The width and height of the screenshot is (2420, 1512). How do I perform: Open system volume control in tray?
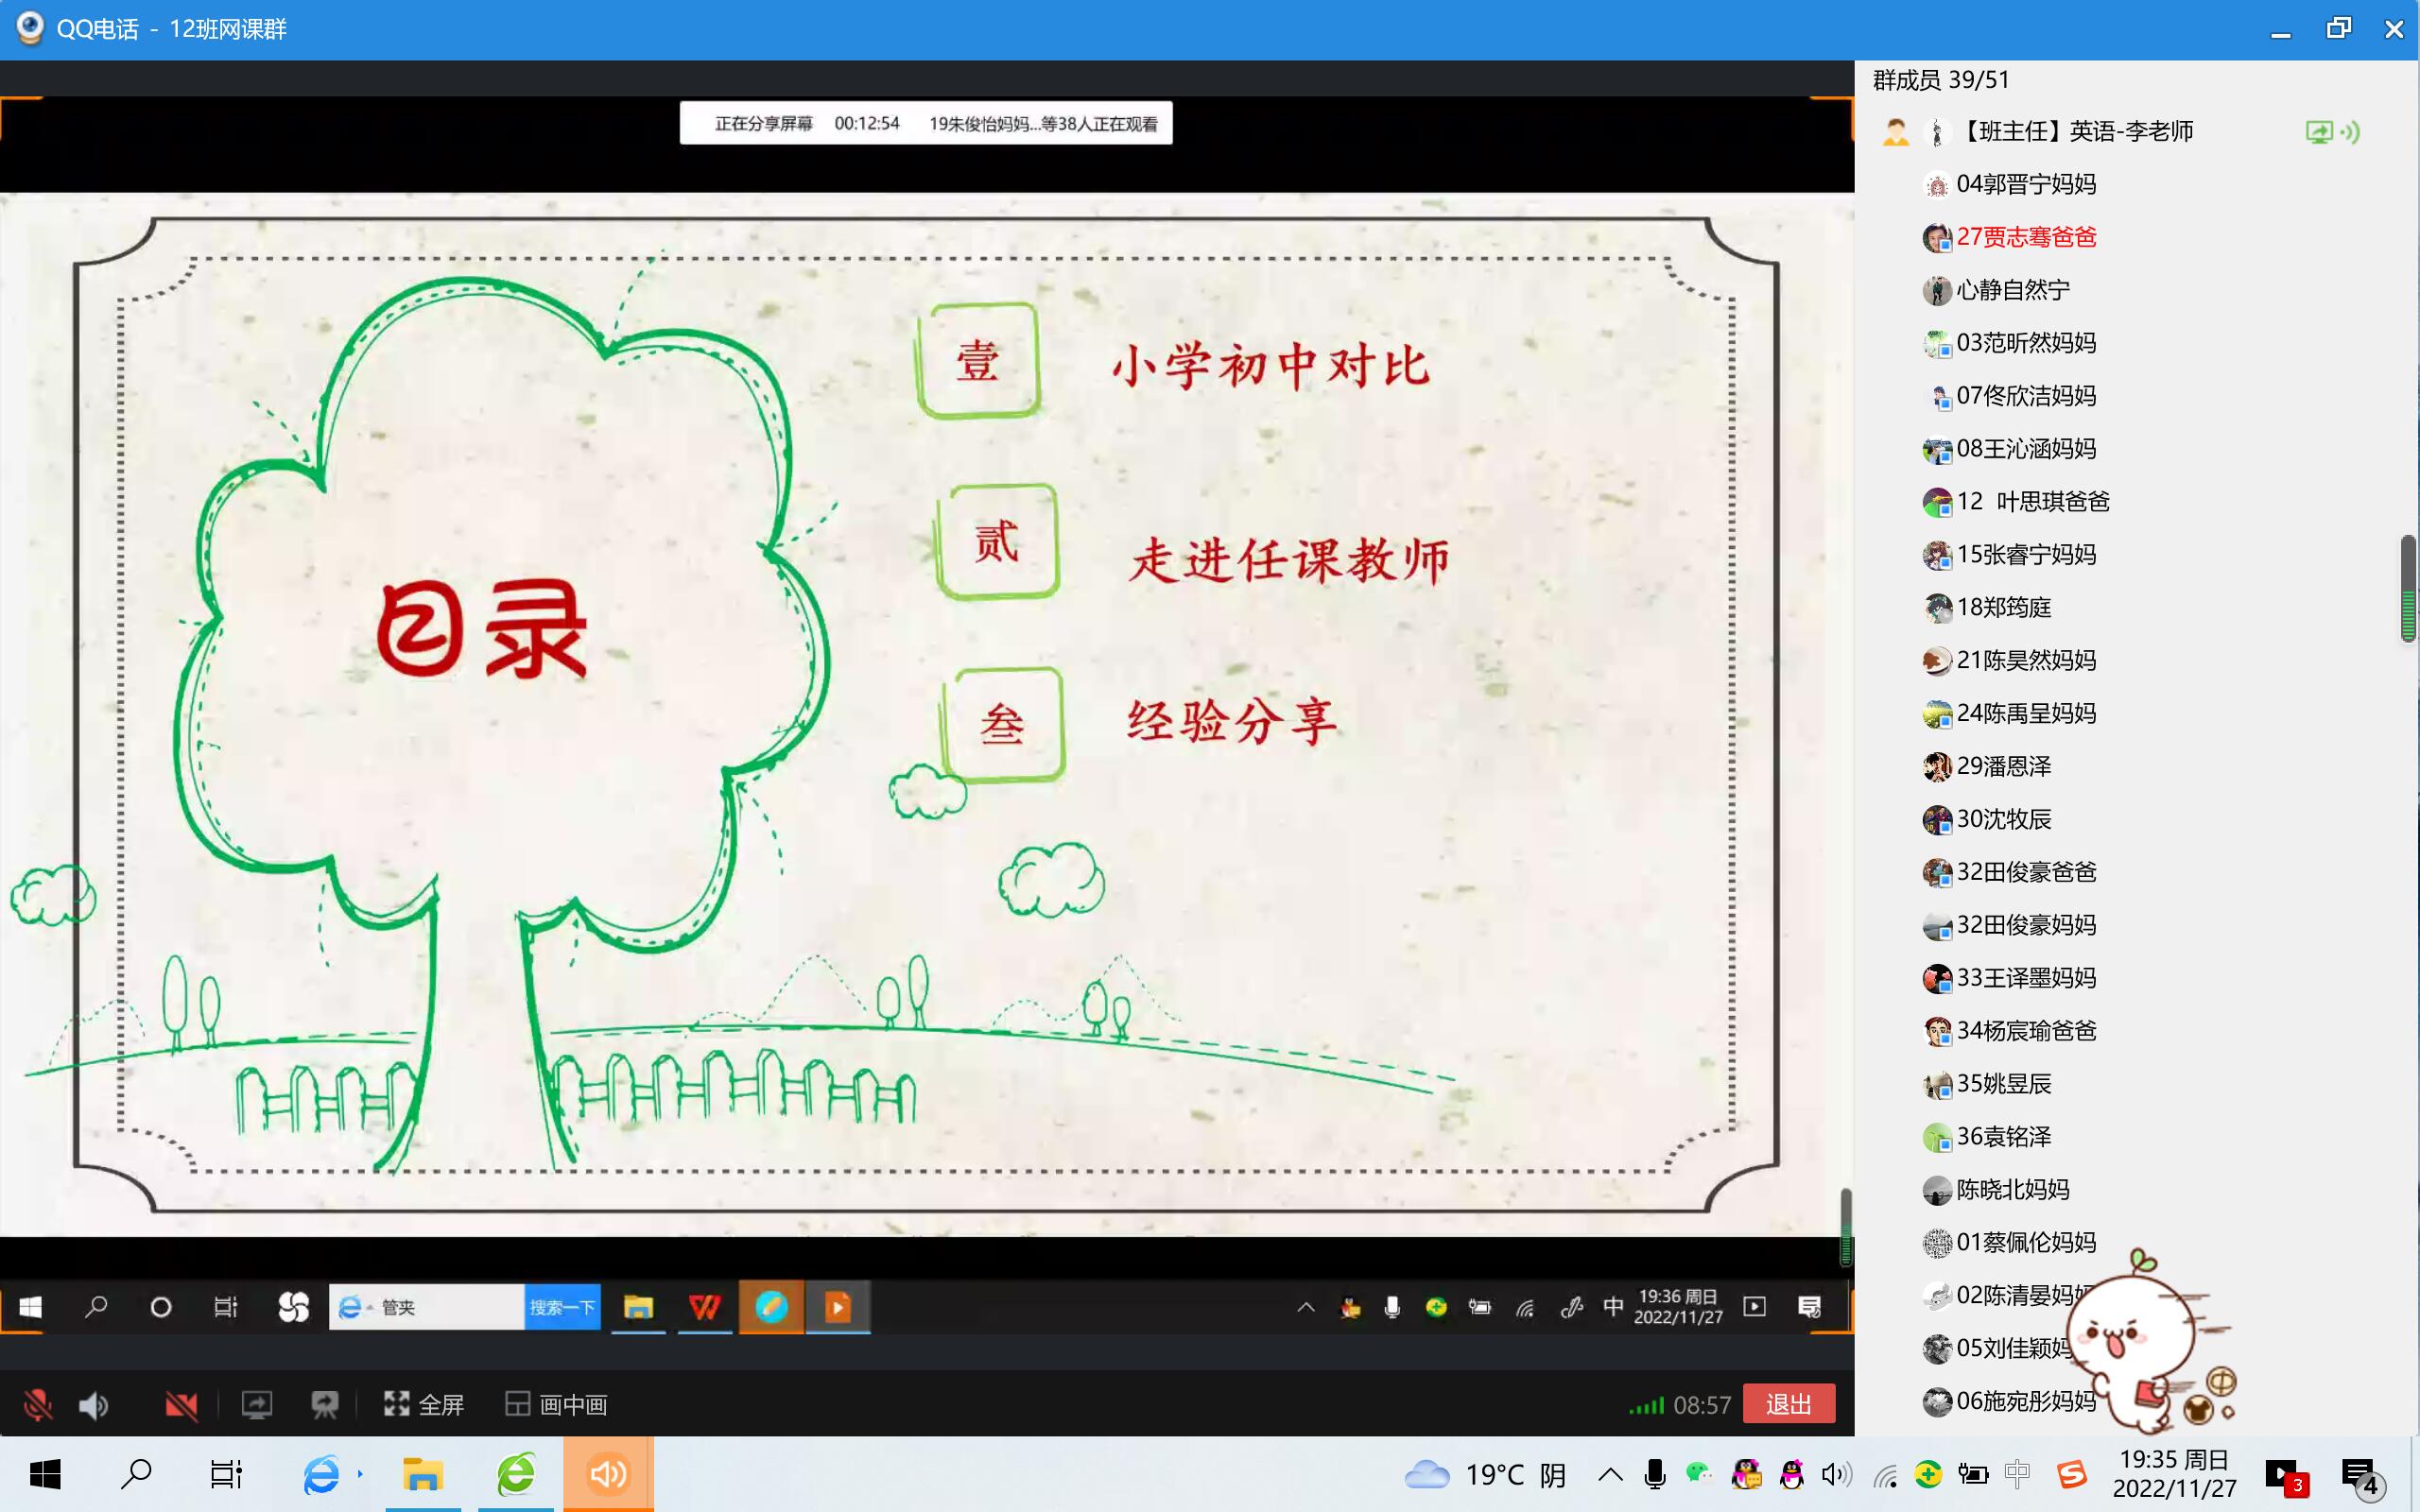click(x=1837, y=1474)
